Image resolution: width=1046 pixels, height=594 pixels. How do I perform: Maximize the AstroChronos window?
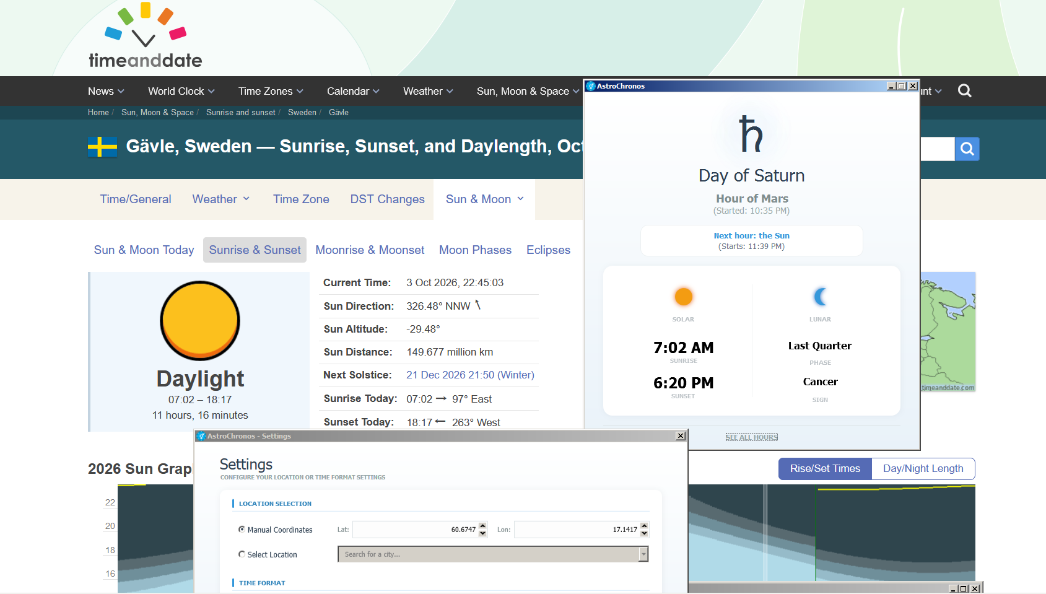pos(902,86)
